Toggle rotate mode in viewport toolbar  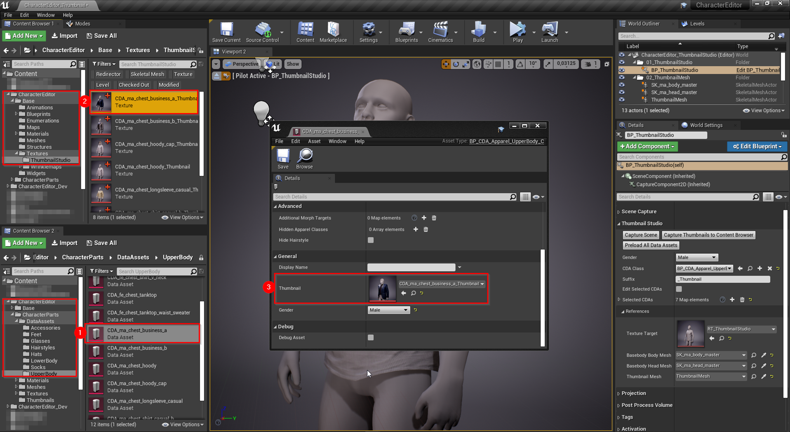pos(456,64)
